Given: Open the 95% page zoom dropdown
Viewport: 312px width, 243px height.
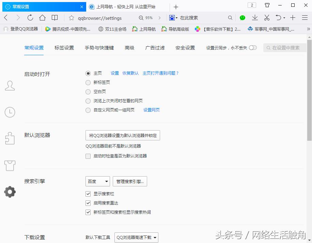Looking at the screenshot, I should [148, 17].
